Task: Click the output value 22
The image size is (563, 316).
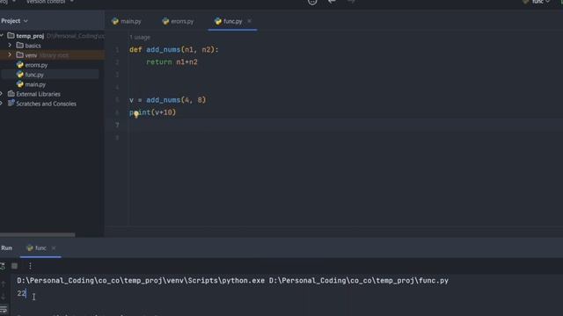Action: pos(21,293)
